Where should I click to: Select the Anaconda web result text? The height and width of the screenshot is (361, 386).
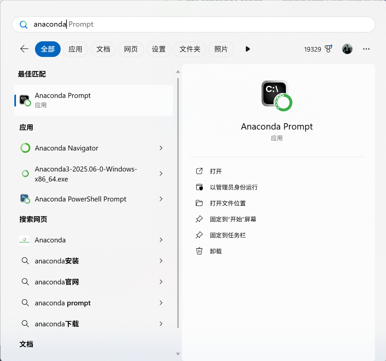(50, 240)
